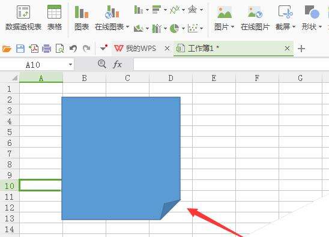Select column G header
The height and width of the screenshot is (237, 329).
(x=300, y=78)
